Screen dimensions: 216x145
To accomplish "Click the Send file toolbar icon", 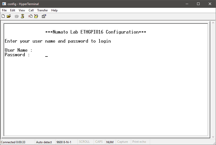I will [x=30, y=16].
